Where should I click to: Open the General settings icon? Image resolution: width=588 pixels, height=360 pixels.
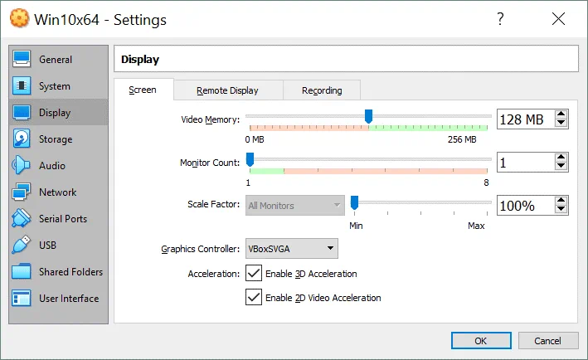tap(22, 60)
